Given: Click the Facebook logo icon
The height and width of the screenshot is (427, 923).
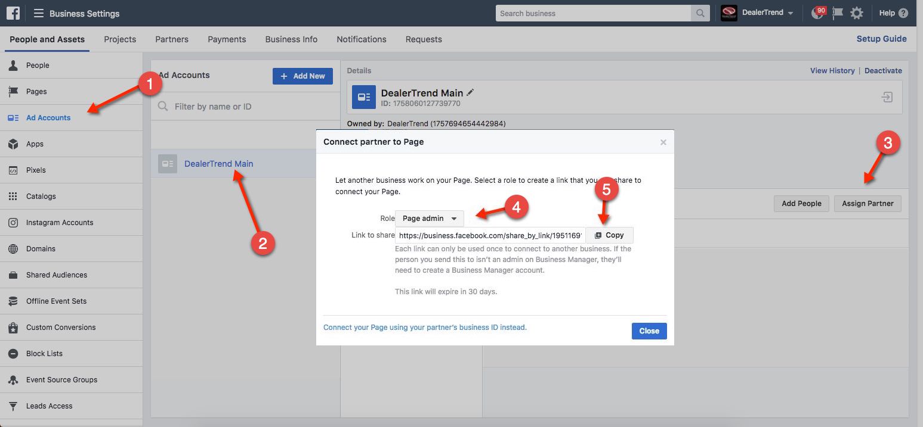Looking at the screenshot, I should 13,13.
